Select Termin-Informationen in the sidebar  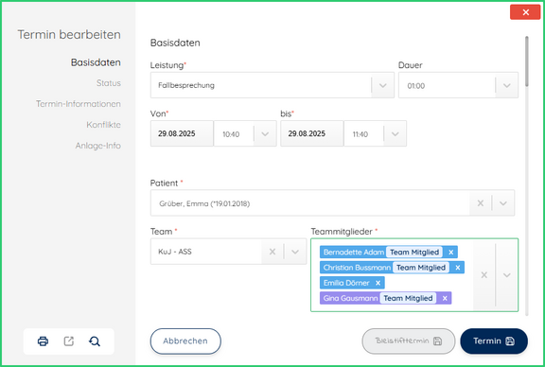79,104
